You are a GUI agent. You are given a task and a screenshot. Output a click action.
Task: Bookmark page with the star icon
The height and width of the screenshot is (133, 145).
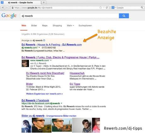pos(101,8)
